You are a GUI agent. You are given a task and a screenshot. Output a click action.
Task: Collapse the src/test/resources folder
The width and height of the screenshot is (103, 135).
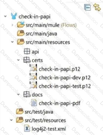11,120
